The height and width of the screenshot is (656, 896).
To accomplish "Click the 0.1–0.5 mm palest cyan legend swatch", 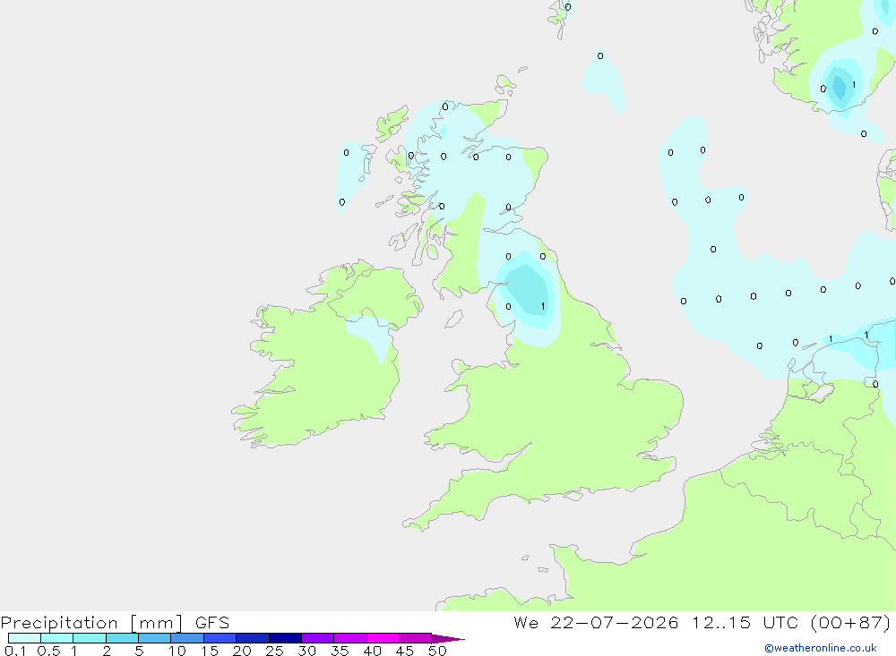I will pyautogui.click(x=24, y=638).
